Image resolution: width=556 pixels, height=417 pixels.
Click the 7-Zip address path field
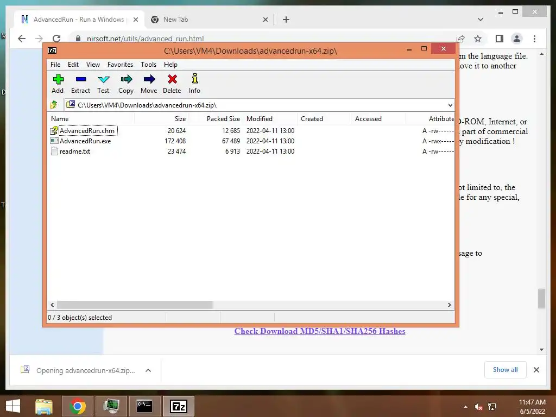point(259,105)
